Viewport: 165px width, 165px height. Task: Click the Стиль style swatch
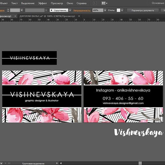[x=119, y=10]
